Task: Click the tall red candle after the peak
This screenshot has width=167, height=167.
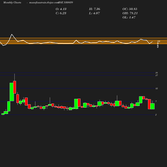Action: [x=15, y=87]
